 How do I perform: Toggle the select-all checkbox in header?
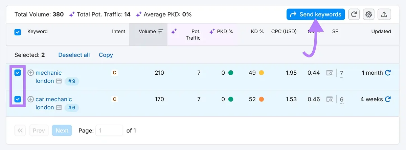(x=18, y=32)
